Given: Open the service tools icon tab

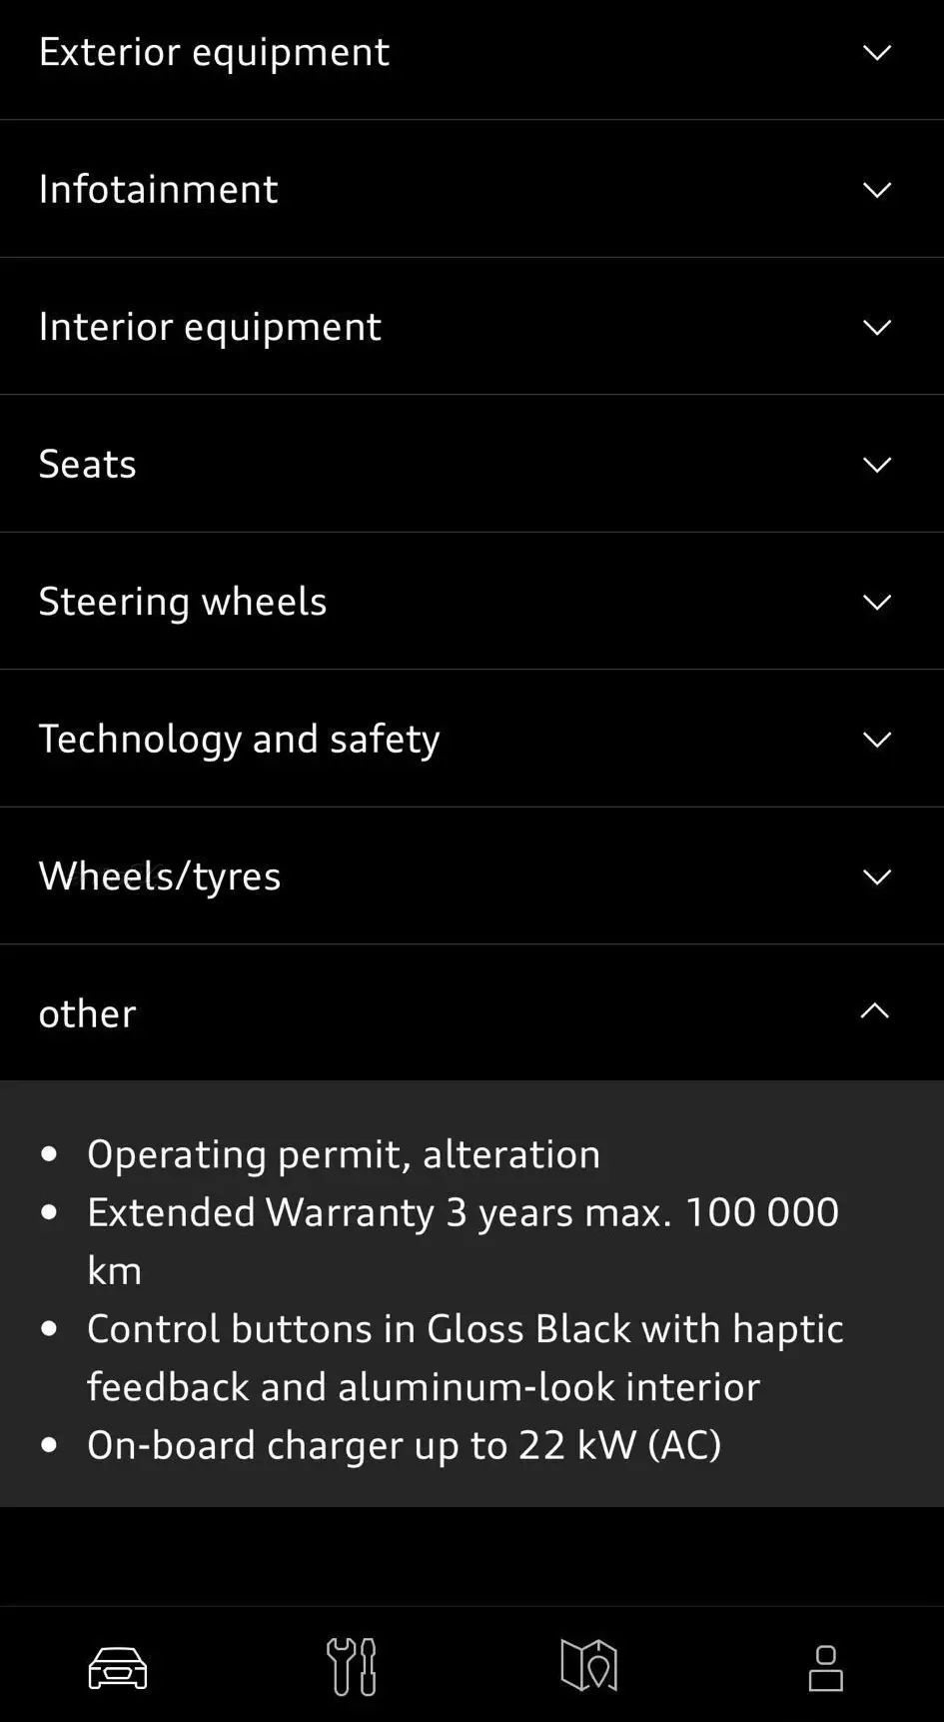Looking at the screenshot, I should pos(352,1667).
